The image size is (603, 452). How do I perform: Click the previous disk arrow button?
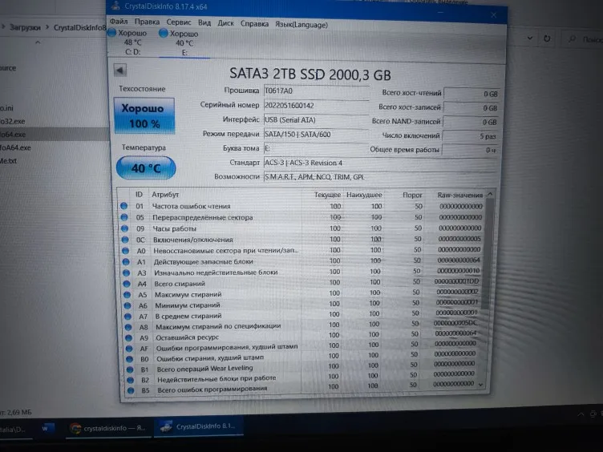[120, 71]
